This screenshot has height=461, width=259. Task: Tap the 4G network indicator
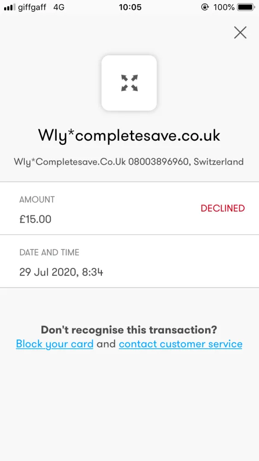(x=59, y=7)
